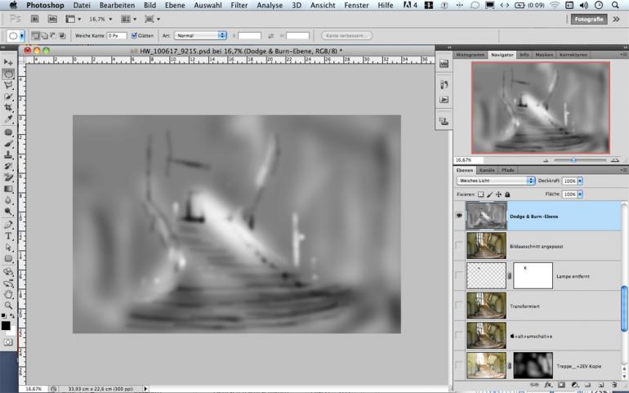This screenshot has height=393, width=629.
Task: Select the Elliptical Marquee tool in toolbox
Action: 8,74
